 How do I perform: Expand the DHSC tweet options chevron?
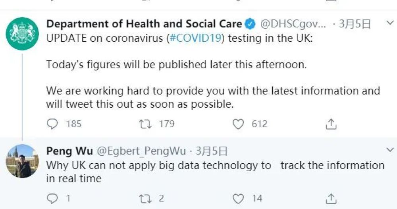click(x=389, y=23)
